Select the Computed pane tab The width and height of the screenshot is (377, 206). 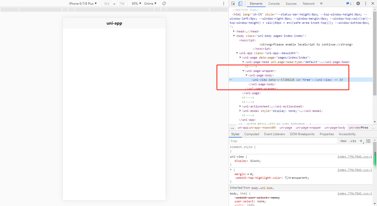252,134
